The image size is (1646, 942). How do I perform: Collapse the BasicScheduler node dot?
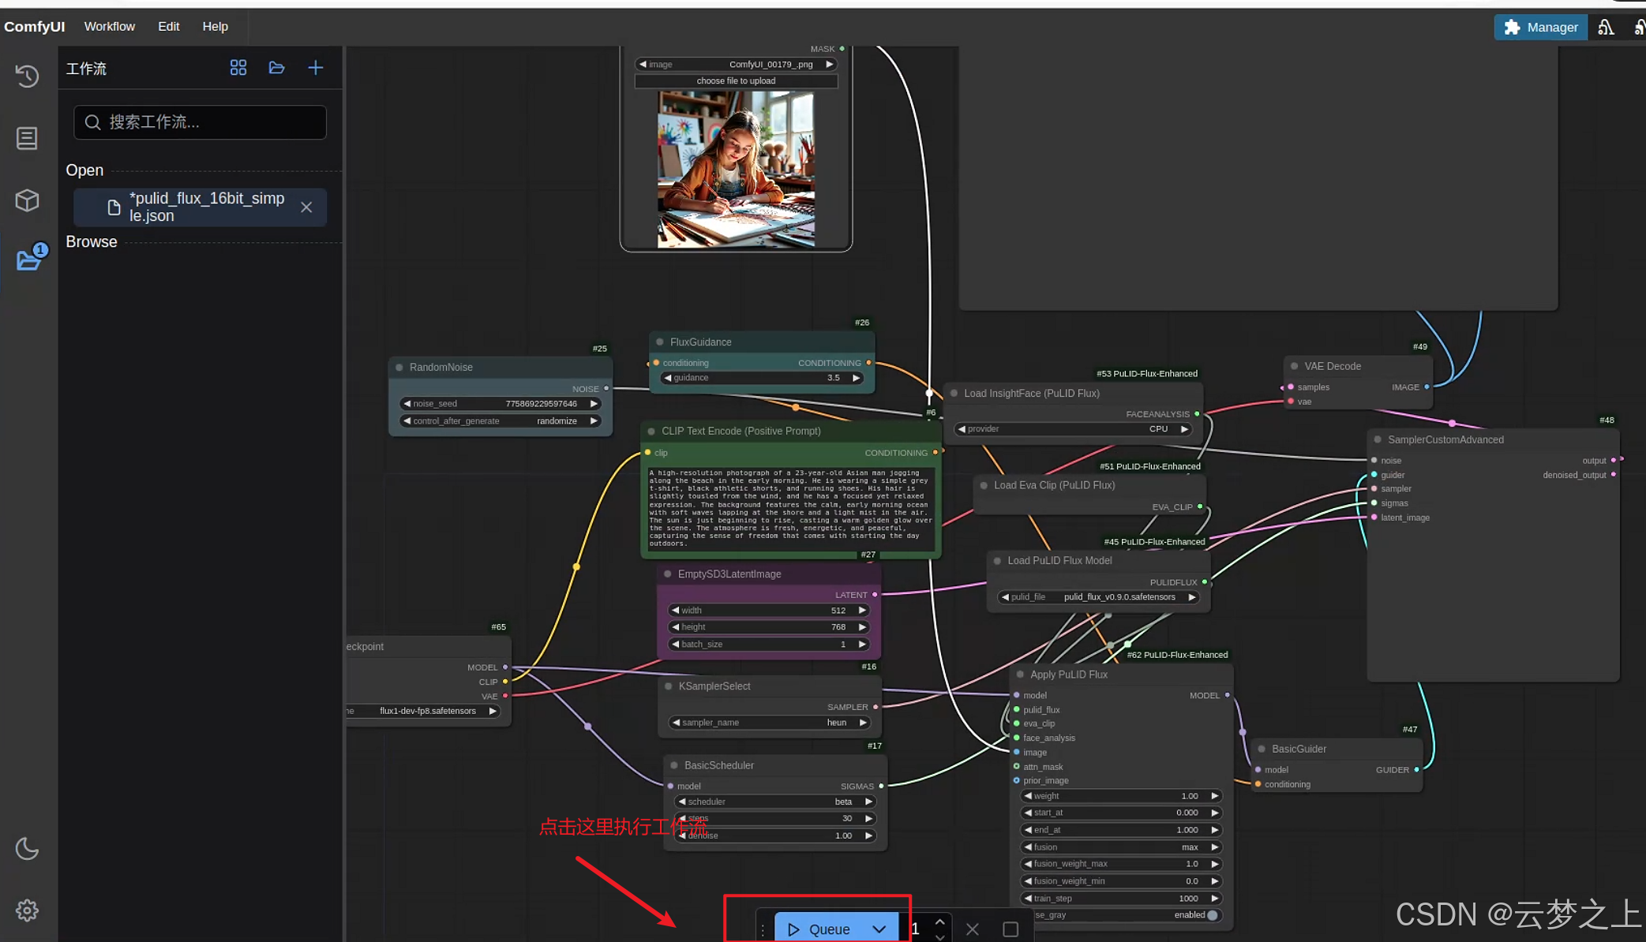point(674,765)
